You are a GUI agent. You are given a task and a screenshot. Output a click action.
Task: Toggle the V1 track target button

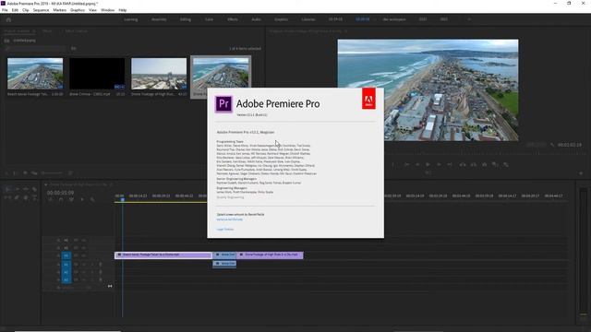pos(66,255)
